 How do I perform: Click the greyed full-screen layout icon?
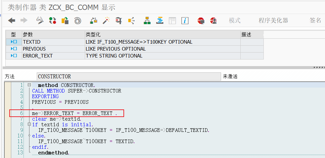172,20
